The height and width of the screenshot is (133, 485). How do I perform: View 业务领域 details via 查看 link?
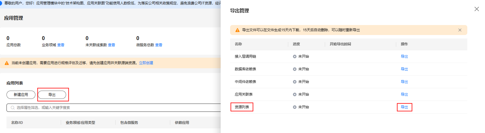[x=61, y=45]
